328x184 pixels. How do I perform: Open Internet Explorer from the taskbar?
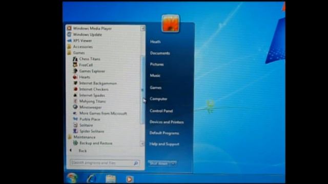tap(92, 178)
